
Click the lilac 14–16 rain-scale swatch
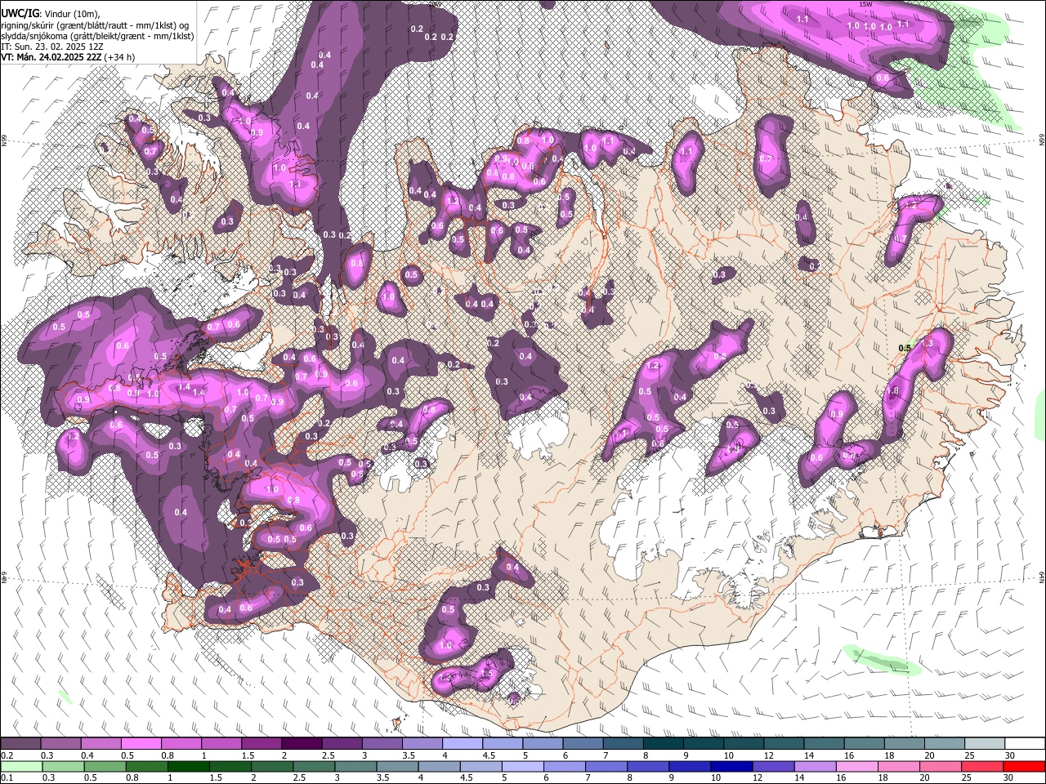tap(814, 766)
